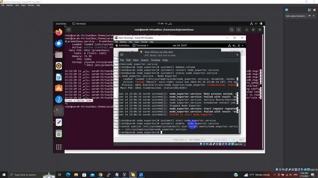Open Rhythmbox music player in dock
Viewport: 318px width, 178px height.
(59, 66)
